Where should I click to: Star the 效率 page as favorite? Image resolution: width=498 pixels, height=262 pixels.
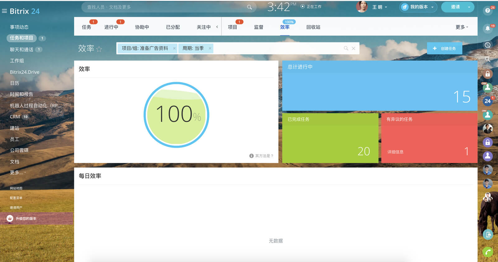coord(99,49)
